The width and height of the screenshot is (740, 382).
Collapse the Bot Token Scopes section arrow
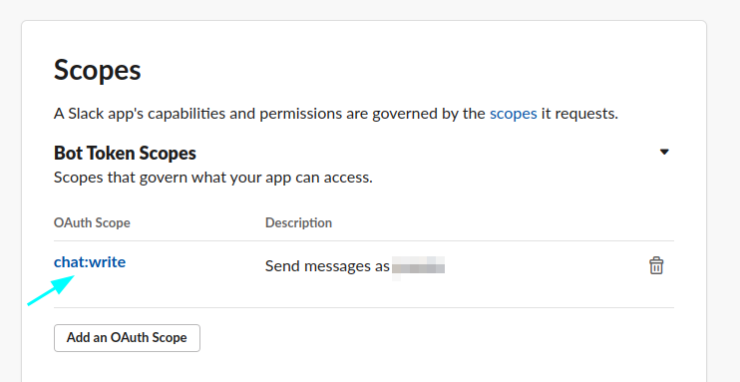click(664, 152)
